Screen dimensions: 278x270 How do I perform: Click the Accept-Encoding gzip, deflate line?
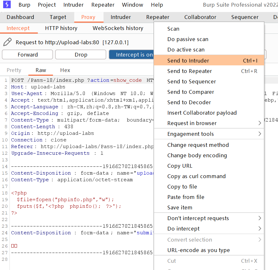click(60, 113)
